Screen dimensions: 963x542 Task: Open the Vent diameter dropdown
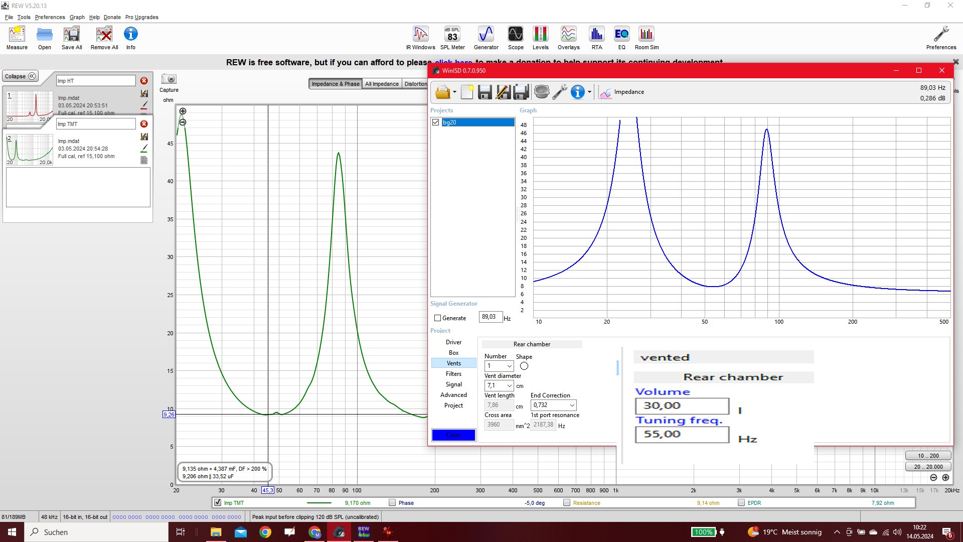[x=510, y=385]
